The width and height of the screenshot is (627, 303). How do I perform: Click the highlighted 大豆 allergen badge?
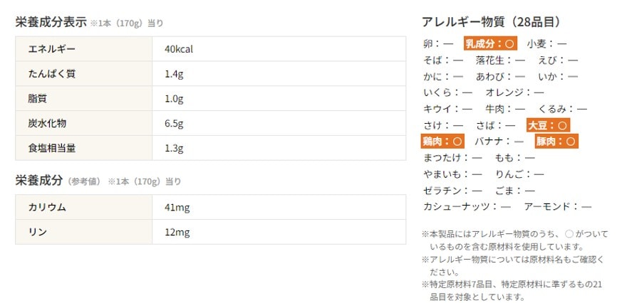click(548, 125)
